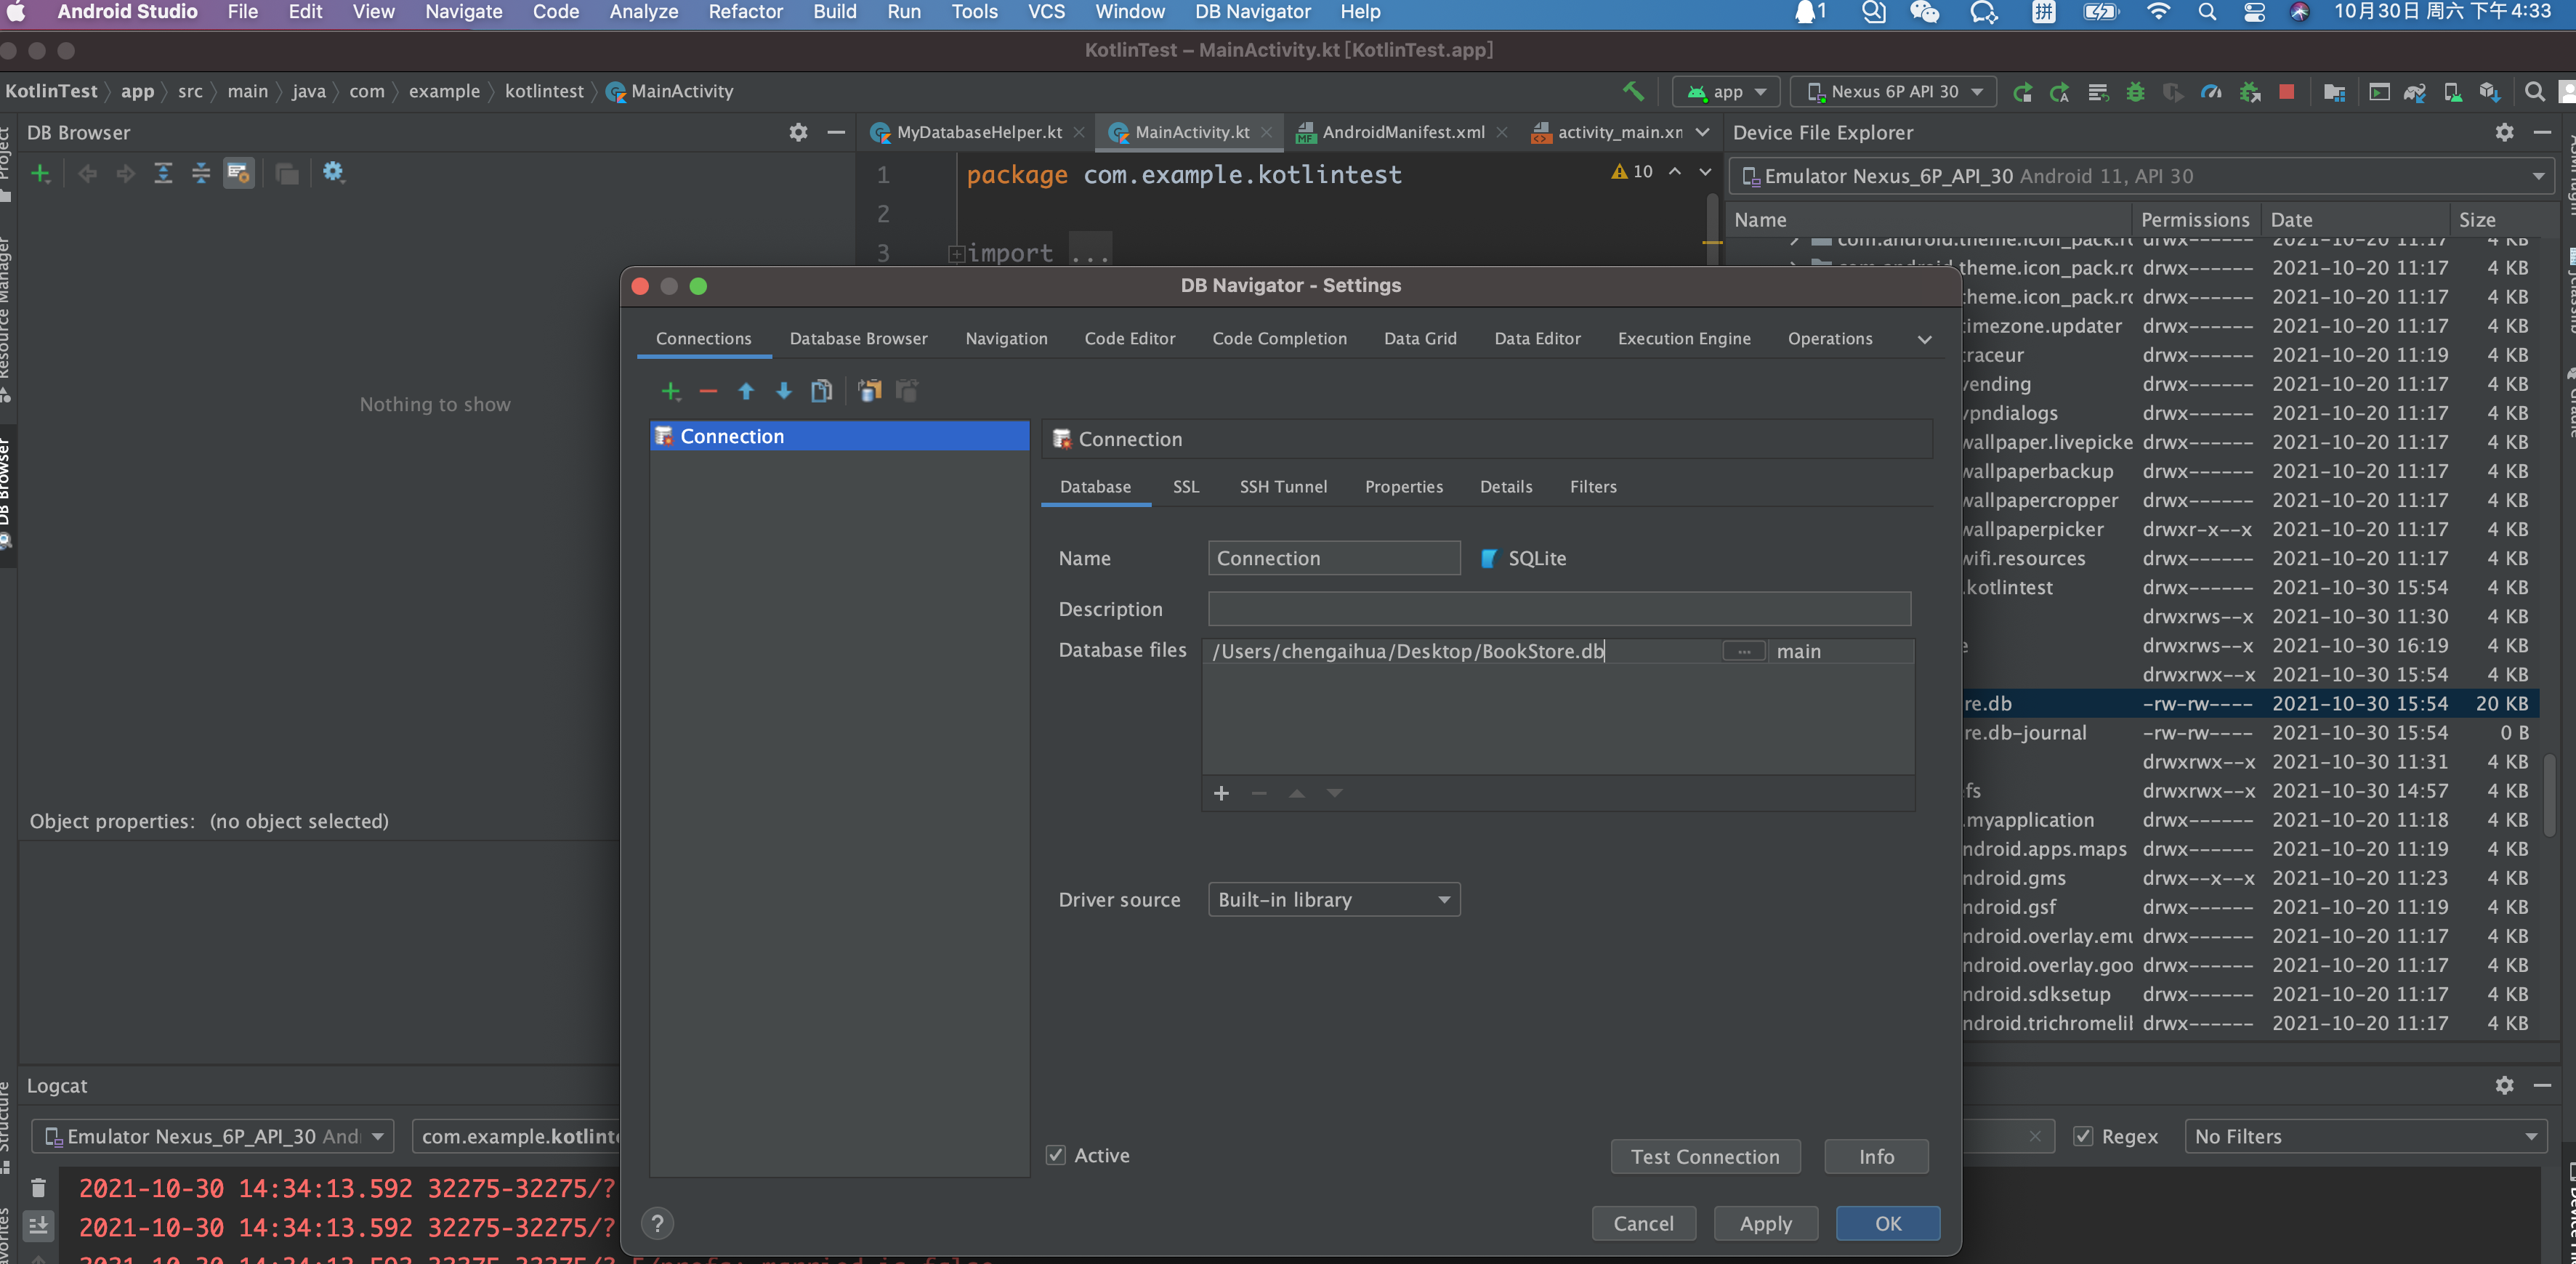Open the Driver source dropdown

1333,899
